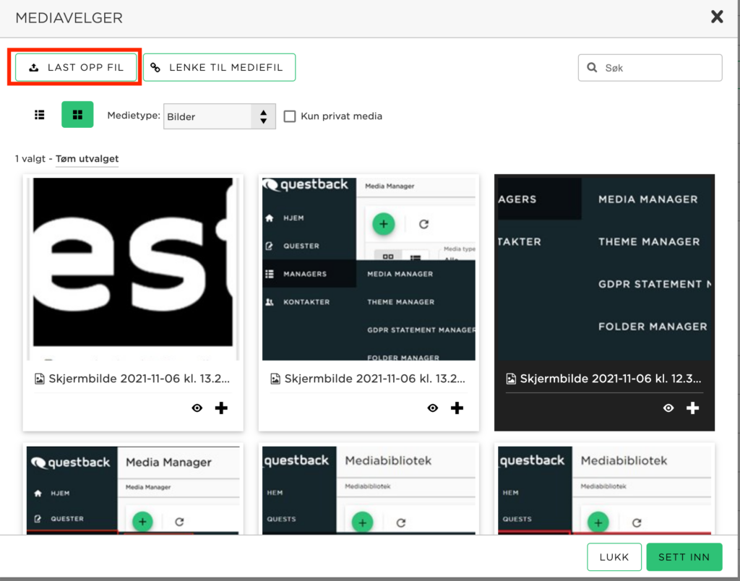
Task: Add the large white 'es' logo image
Action: pos(221,408)
